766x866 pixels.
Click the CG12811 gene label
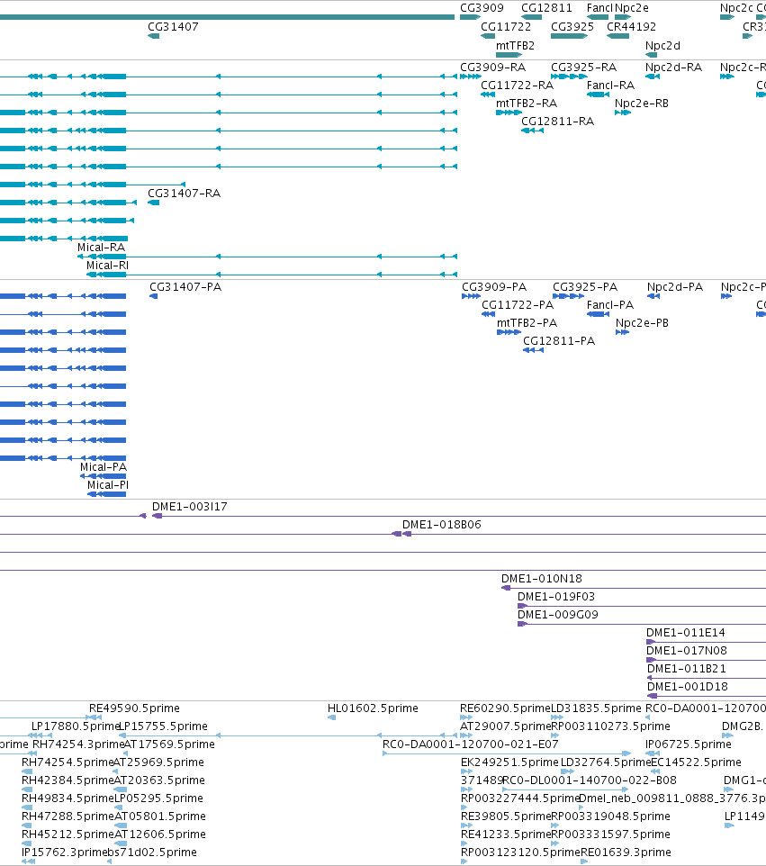[x=546, y=8]
